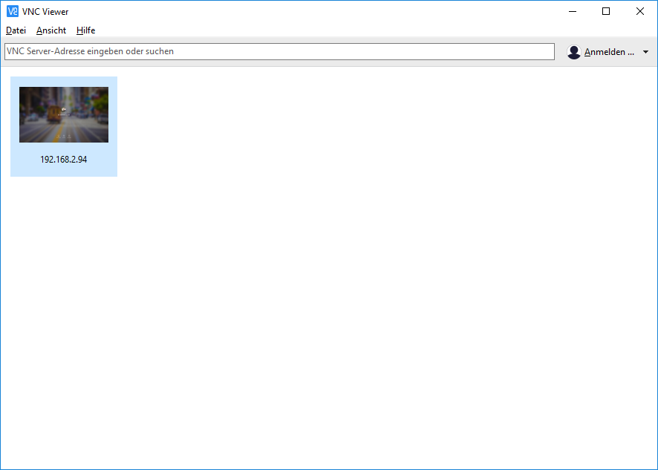Open the Hilfe menu

click(85, 30)
